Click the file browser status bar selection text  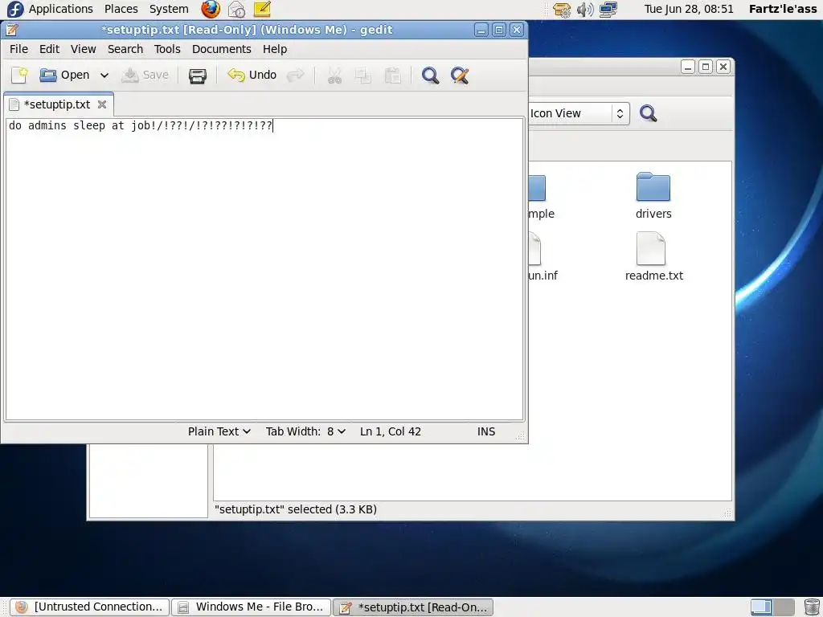click(296, 509)
